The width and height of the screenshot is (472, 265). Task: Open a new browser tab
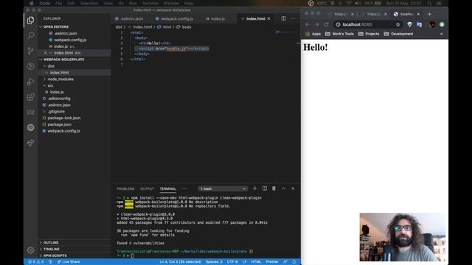(429, 14)
